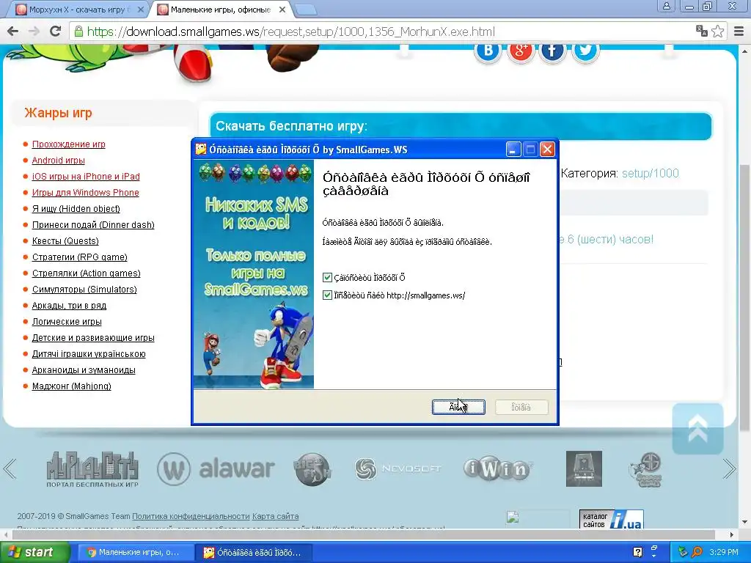751x563 pixels.
Task: Click the vertical page scrollbar
Action: tap(745, 297)
